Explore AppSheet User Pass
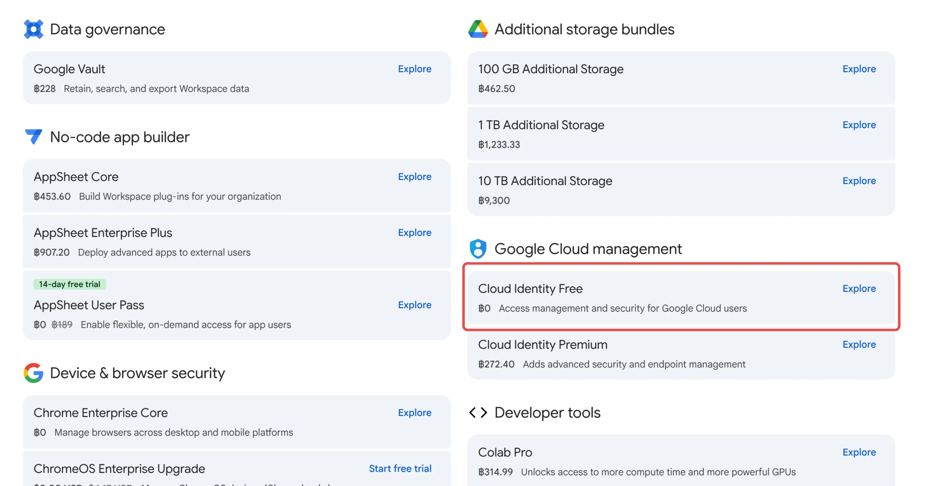This screenshot has width=945, height=486. pyautogui.click(x=415, y=305)
